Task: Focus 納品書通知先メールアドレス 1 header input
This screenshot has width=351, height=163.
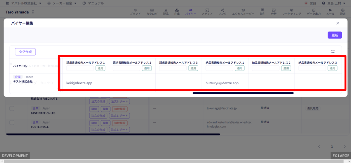Action: pyautogui.click(x=219, y=68)
